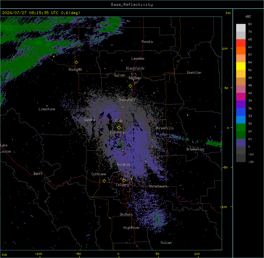Click the yellow 54 dBZ legend swatch
The height and width of the screenshot is (258, 264).
click(241, 66)
